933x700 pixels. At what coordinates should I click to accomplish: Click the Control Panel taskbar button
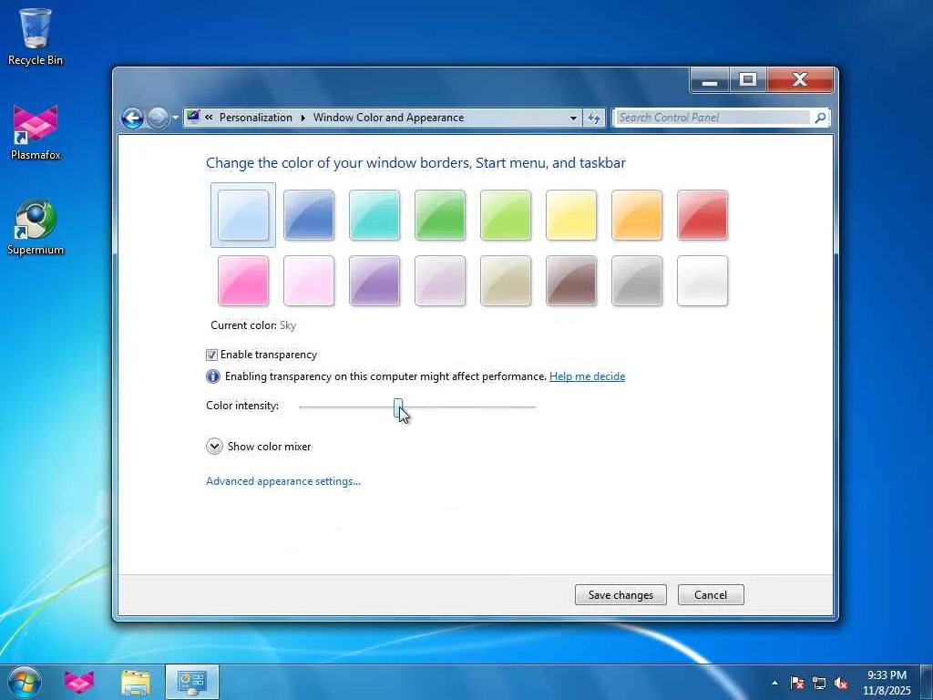tap(191, 682)
